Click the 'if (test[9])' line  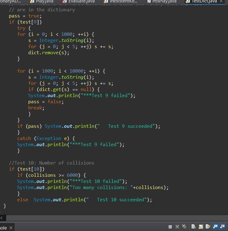[x=25, y=22]
